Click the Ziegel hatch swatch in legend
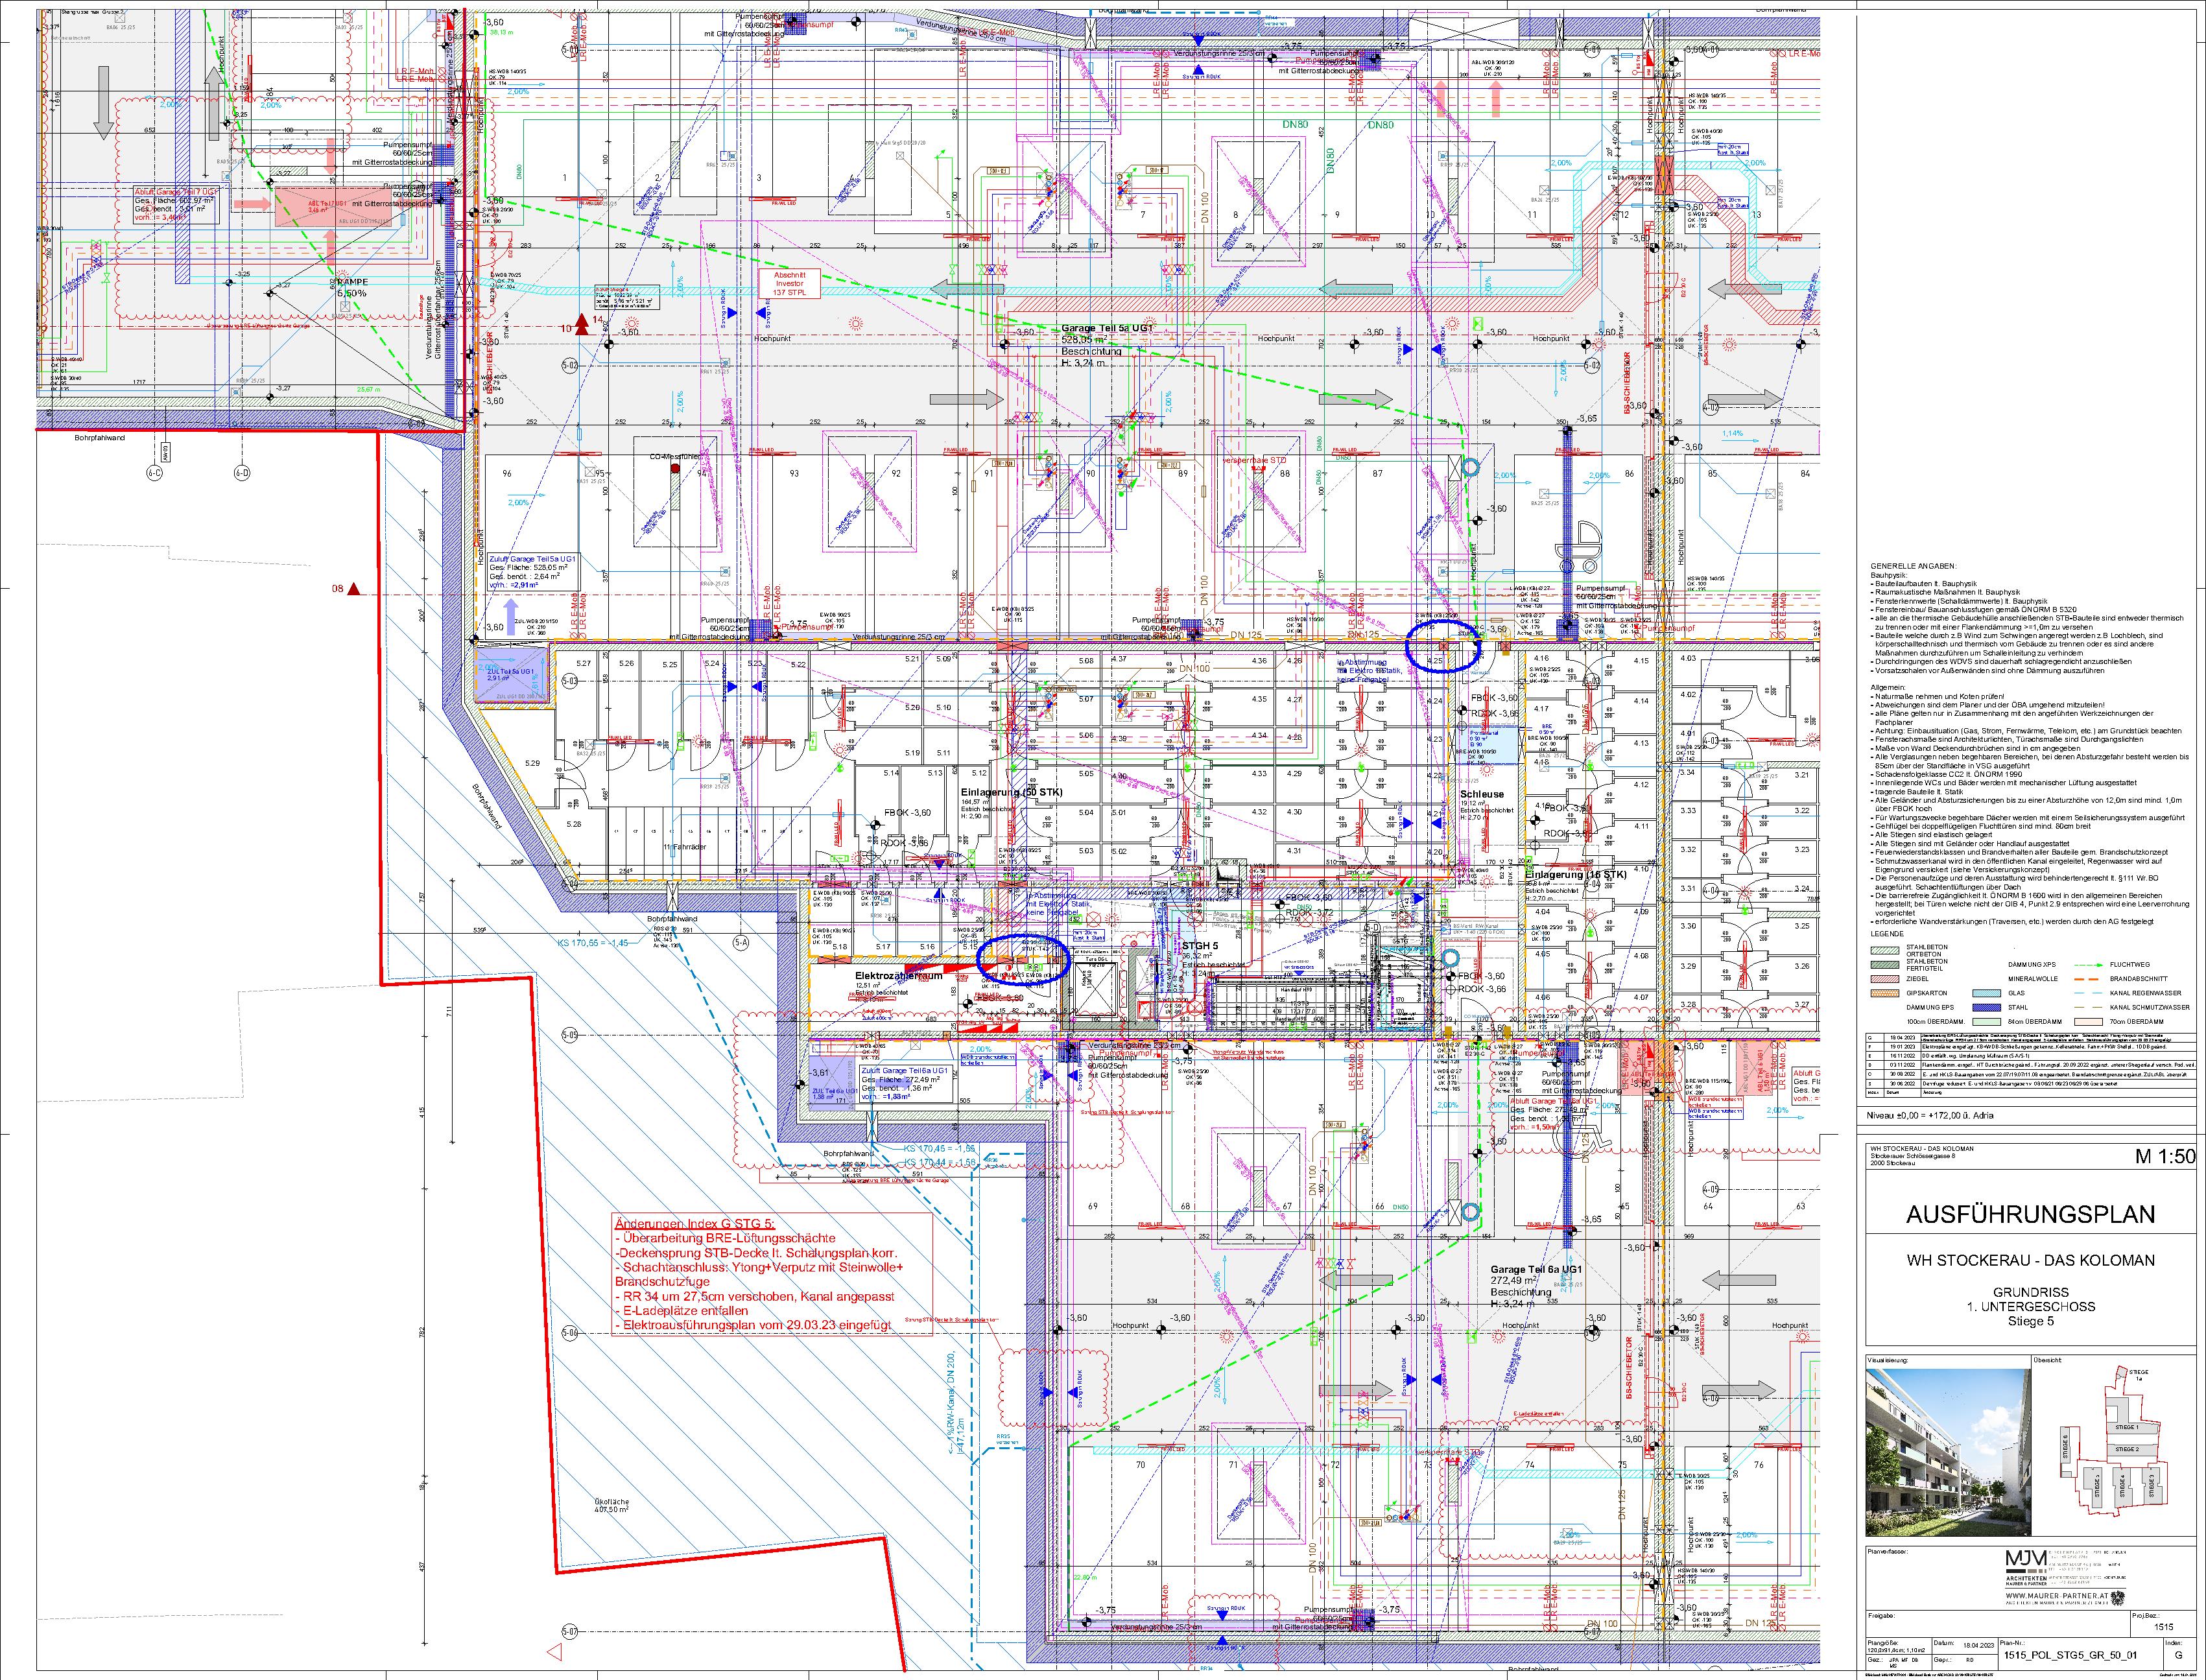2206x1680 pixels. pyautogui.click(x=1885, y=979)
